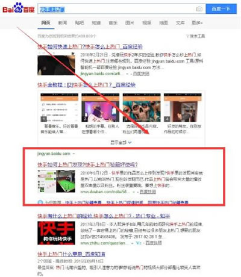241x277 pixels.
Task: Click tutorial step 3 skull thumbnail
Action: coord(142,108)
